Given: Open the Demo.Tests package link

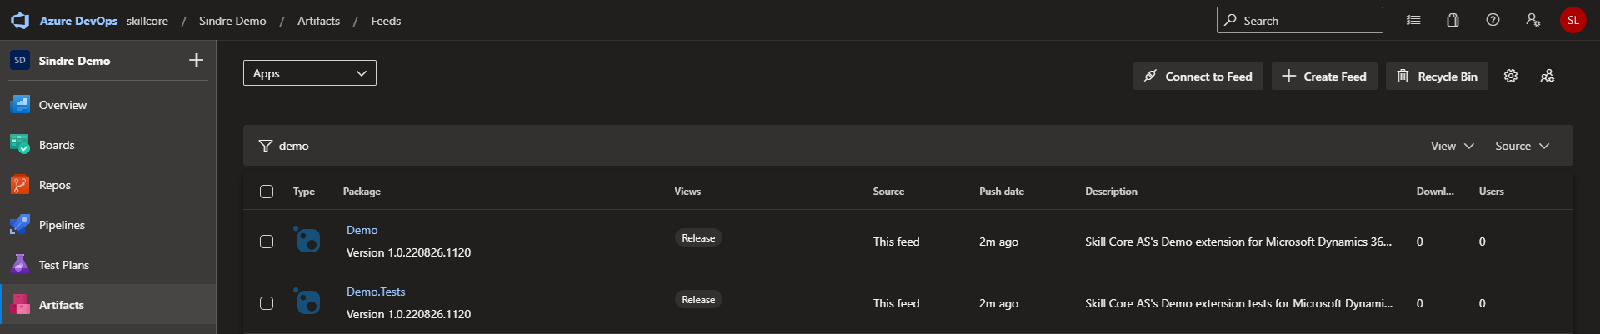Looking at the screenshot, I should (x=376, y=292).
